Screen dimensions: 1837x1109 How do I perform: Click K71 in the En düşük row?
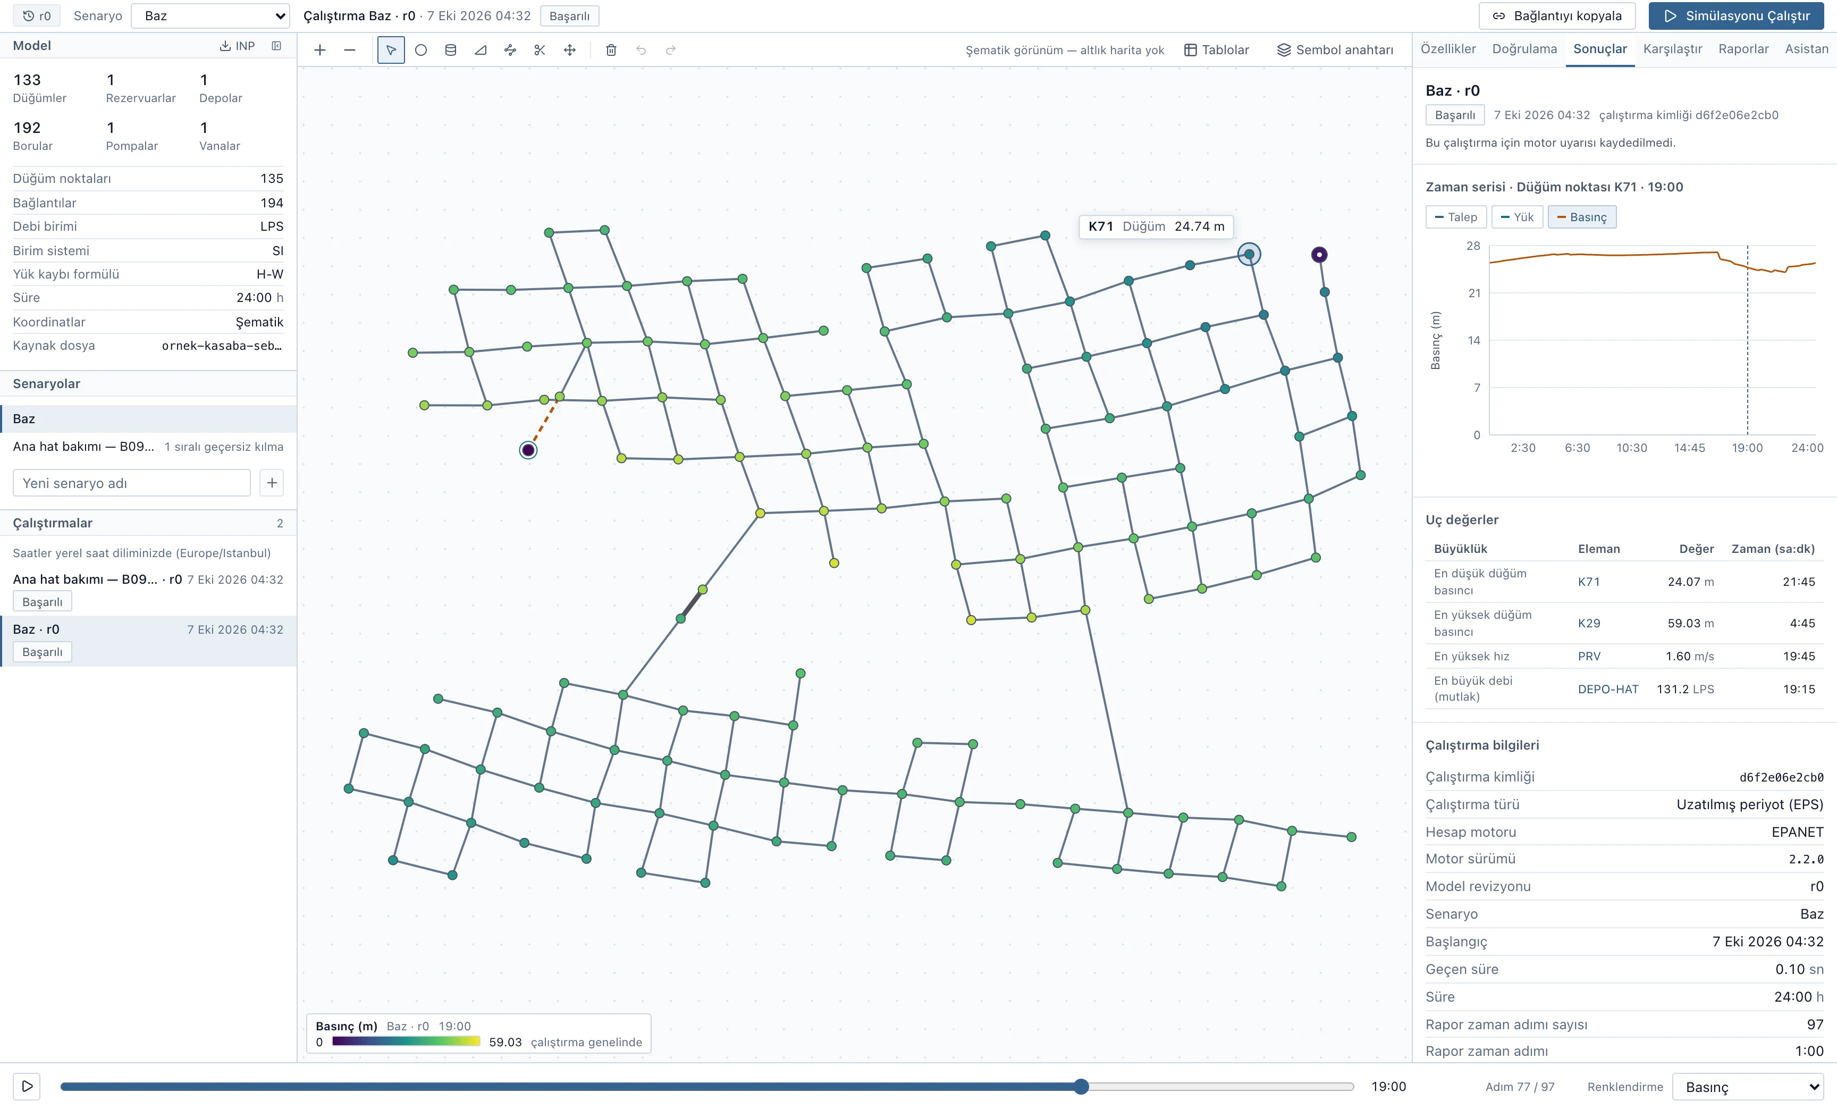tap(1589, 582)
